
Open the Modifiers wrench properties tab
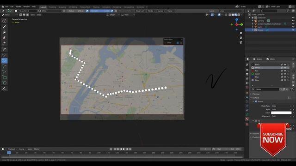(x=247, y=97)
